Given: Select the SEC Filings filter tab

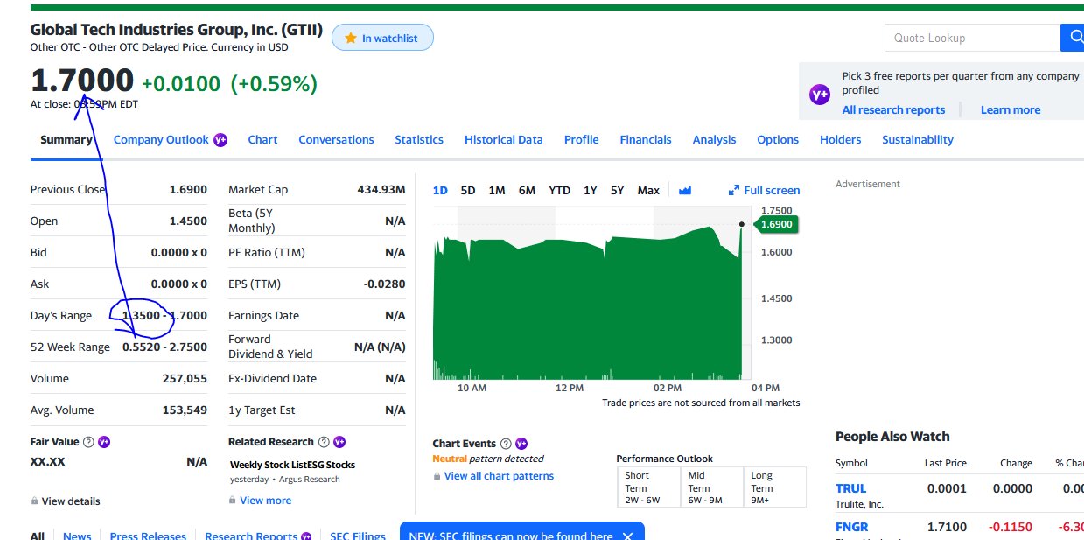Looking at the screenshot, I should coord(357,535).
